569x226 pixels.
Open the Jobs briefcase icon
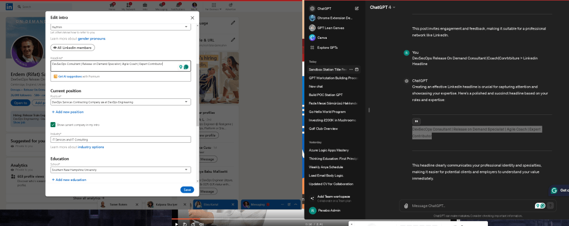tap(145, 6)
